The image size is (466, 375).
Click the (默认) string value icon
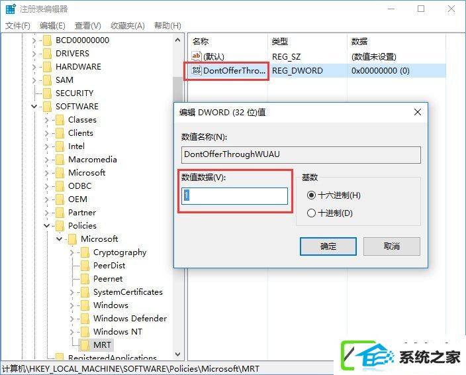point(196,56)
